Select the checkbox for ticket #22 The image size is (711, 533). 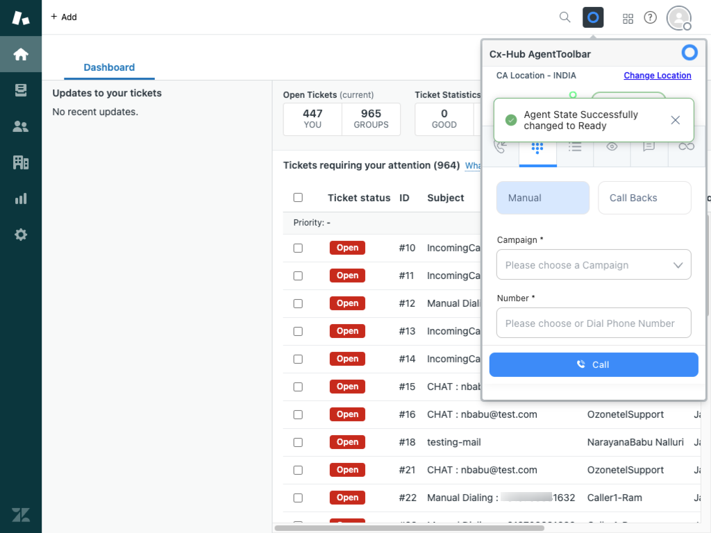coord(298,498)
